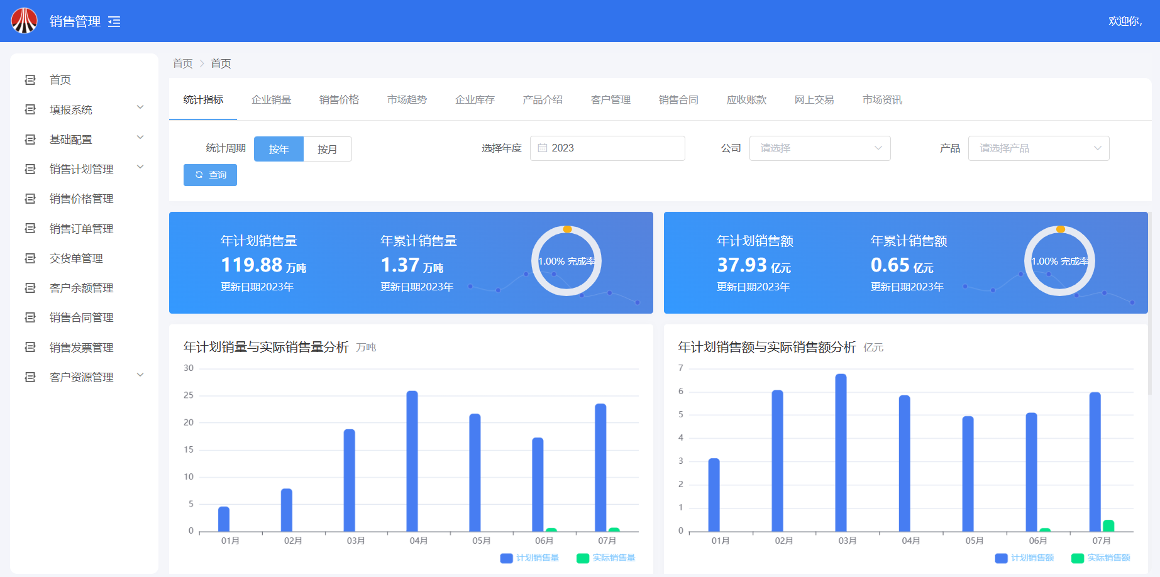1160x577 pixels.
Task: Open the 公司 selection dropdown
Action: (x=819, y=148)
